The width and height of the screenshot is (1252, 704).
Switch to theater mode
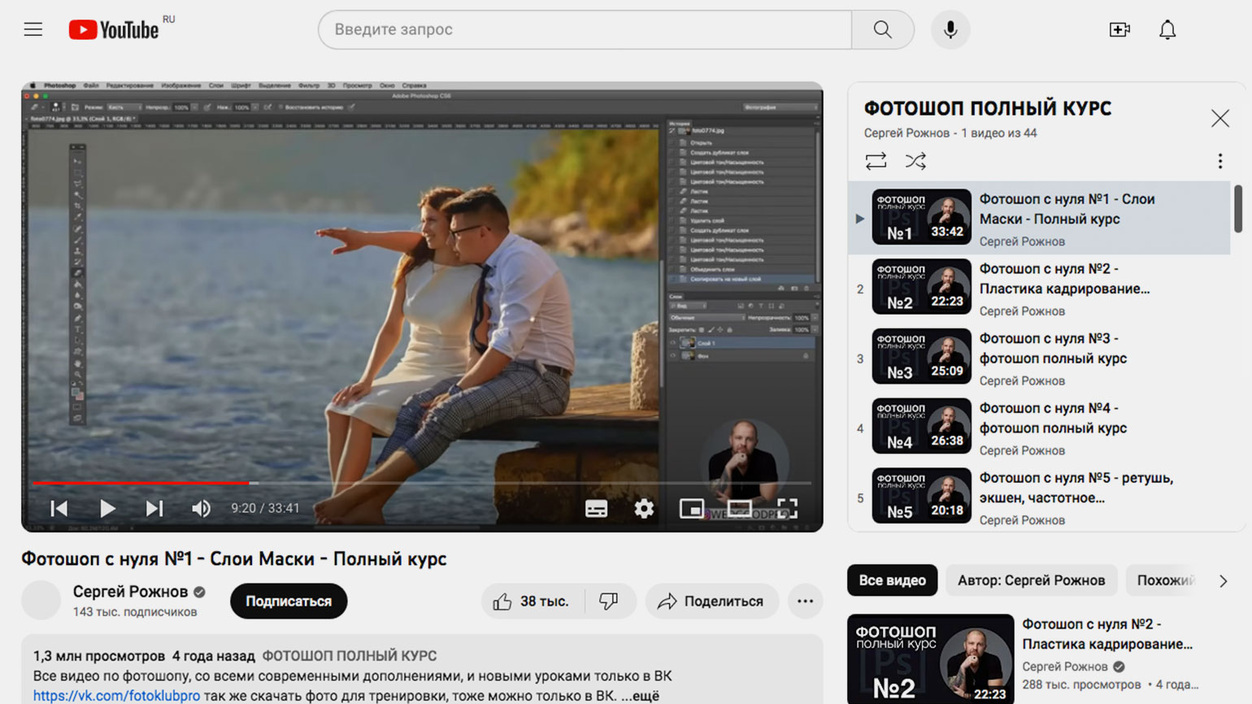(739, 509)
